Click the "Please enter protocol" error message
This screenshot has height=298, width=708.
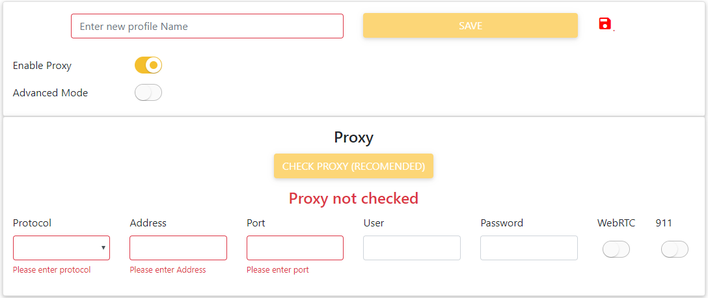click(52, 270)
